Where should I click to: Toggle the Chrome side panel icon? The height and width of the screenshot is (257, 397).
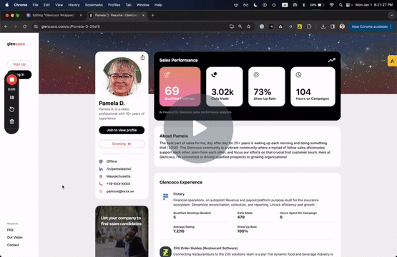click(333, 26)
